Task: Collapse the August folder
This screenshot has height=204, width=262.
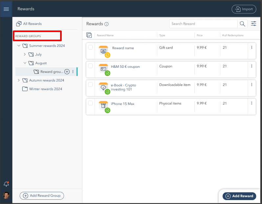Action: click(x=25, y=63)
